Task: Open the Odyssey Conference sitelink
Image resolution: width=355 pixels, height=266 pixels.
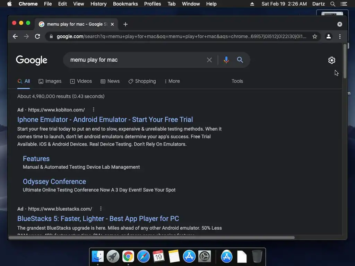Action: pyautogui.click(x=54, y=181)
